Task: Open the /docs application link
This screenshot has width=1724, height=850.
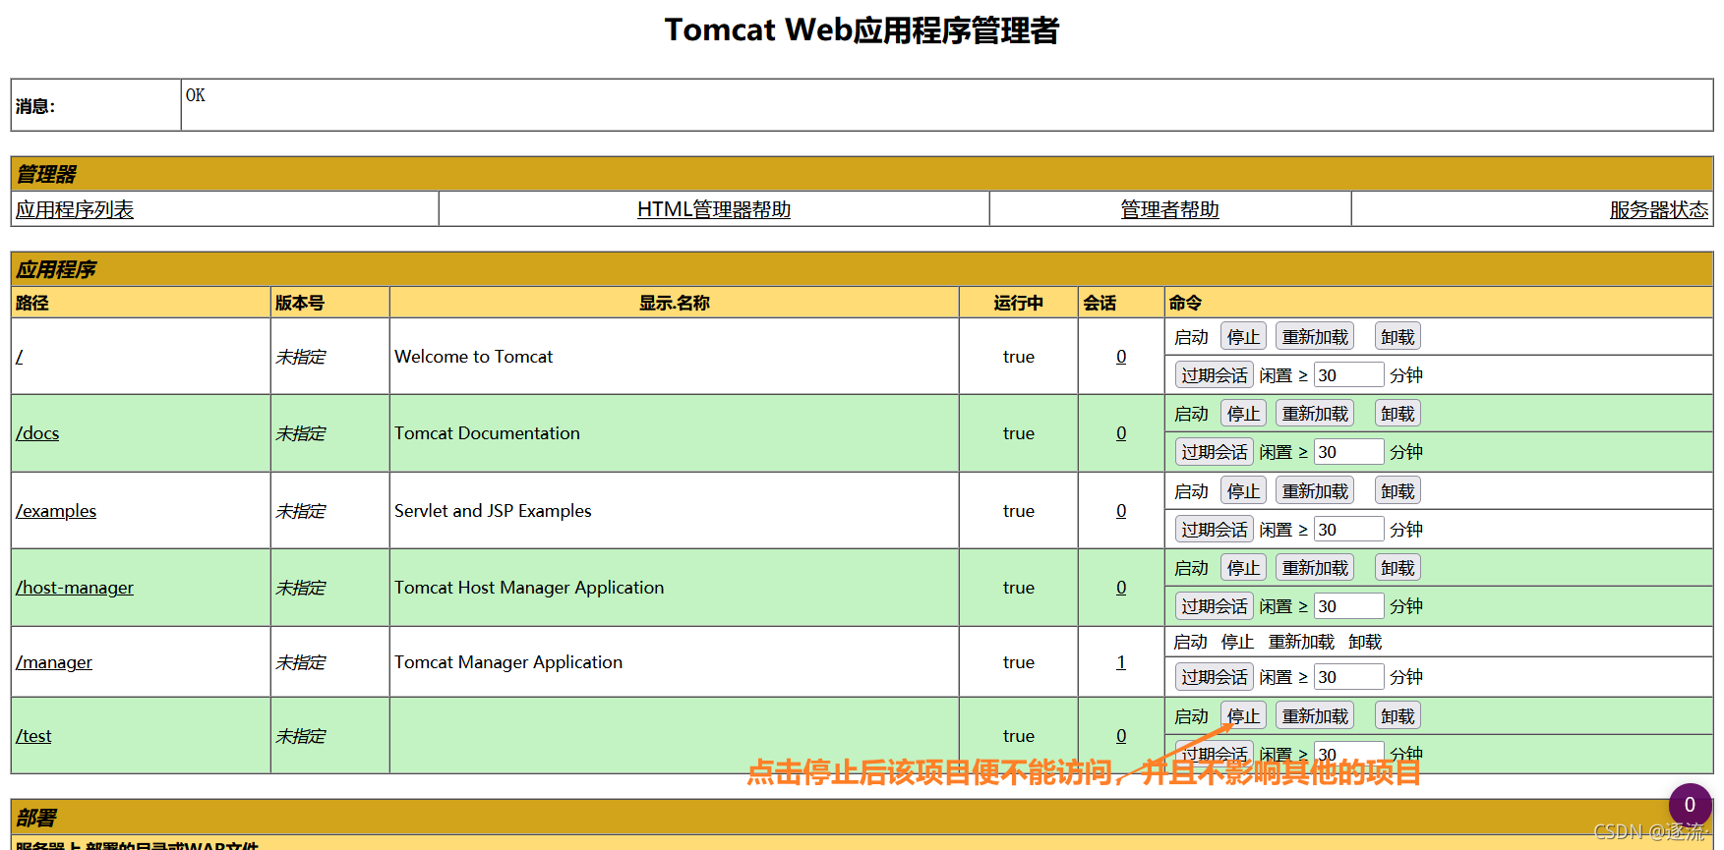Action: 37,433
